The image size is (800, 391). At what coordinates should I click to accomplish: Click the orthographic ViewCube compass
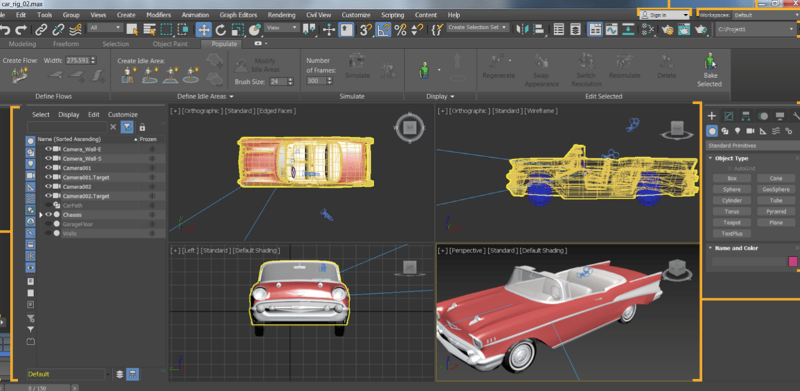tap(411, 128)
